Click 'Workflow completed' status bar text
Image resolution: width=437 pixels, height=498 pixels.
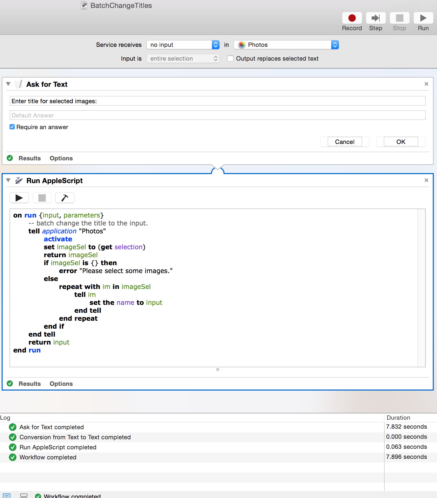coord(72,496)
